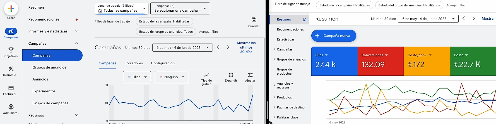Open the Ajustar chart settings icon

[x=250, y=75]
